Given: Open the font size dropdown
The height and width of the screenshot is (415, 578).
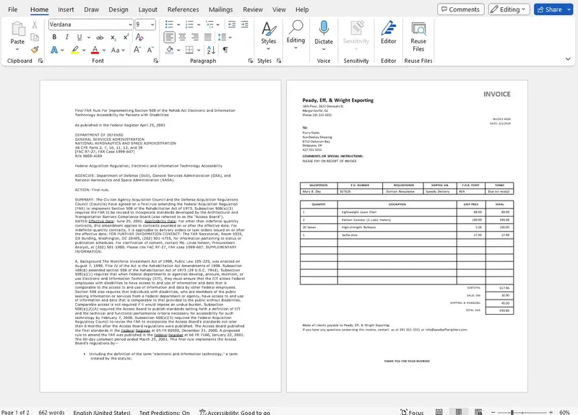Looking at the screenshot, I should click(x=152, y=25).
